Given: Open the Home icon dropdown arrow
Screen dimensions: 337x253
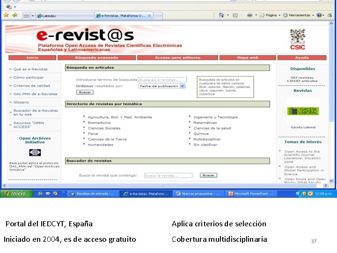Looking at the screenshot, I should (x=228, y=15).
